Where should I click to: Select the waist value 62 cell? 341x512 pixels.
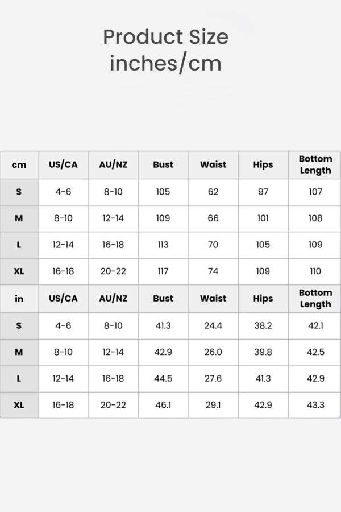coord(213,192)
